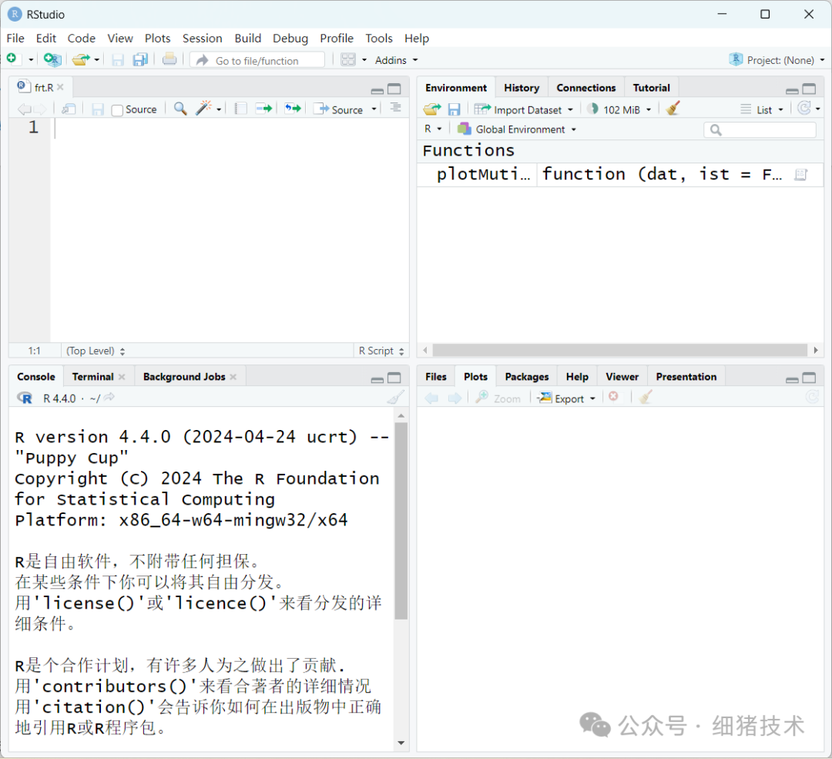
Task: Show document outline icon in editor
Action: click(x=395, y=108)
